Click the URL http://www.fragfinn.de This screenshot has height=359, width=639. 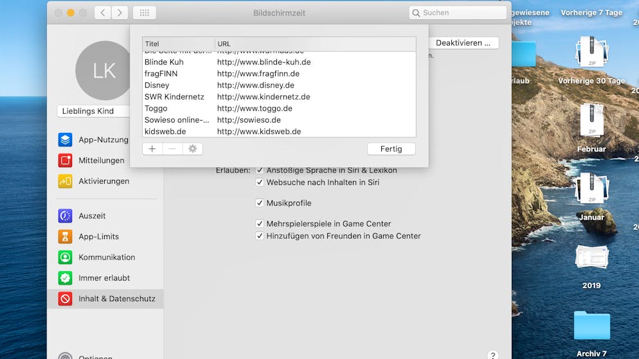[x=258, y=74]
